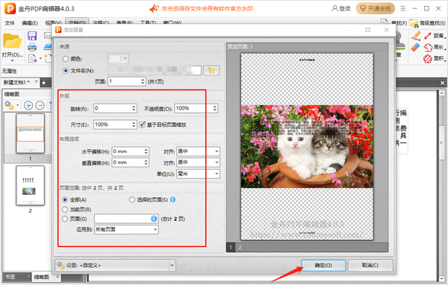The image size is (448, 285).
Task: Click the zoom in plus icon in thumbnail panel
Action: tap(28, 106)
